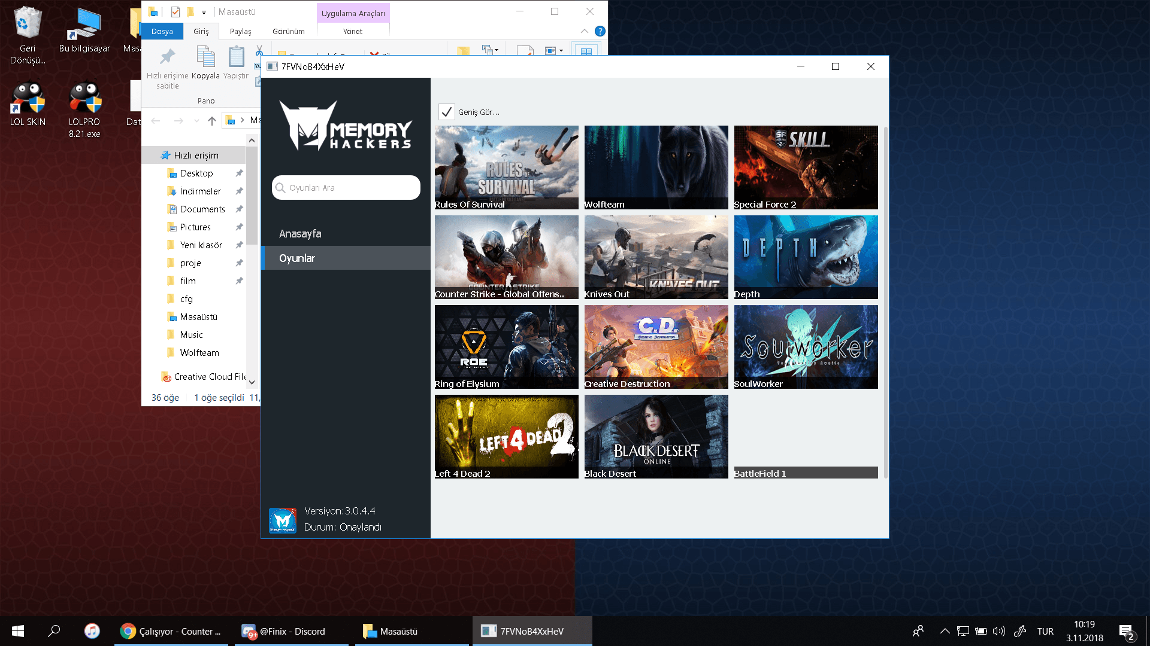Image resolution: width=1150 pixels, height=646 pixels.
Task: Open taskbar search magnifier
Action: (54, 631)
